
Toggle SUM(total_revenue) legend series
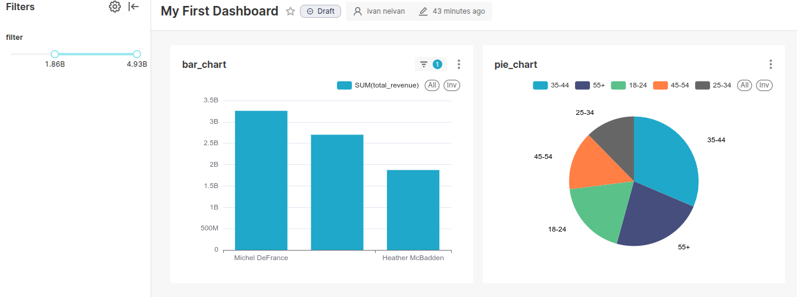pyautogui.click(x=378, y=85)
